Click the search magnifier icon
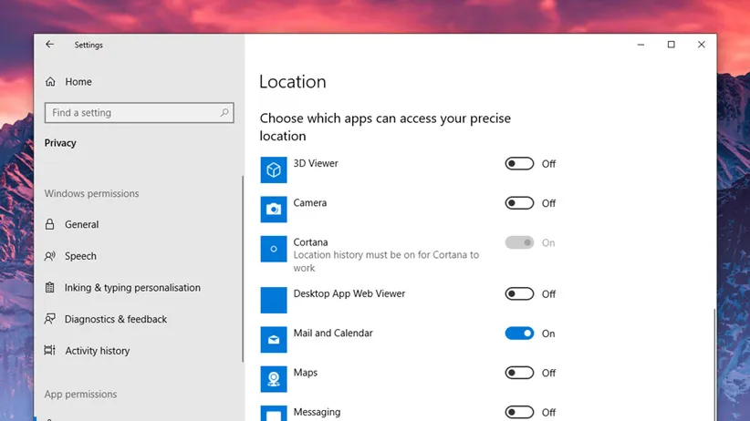Screen dimensions: 750x421 224,113
